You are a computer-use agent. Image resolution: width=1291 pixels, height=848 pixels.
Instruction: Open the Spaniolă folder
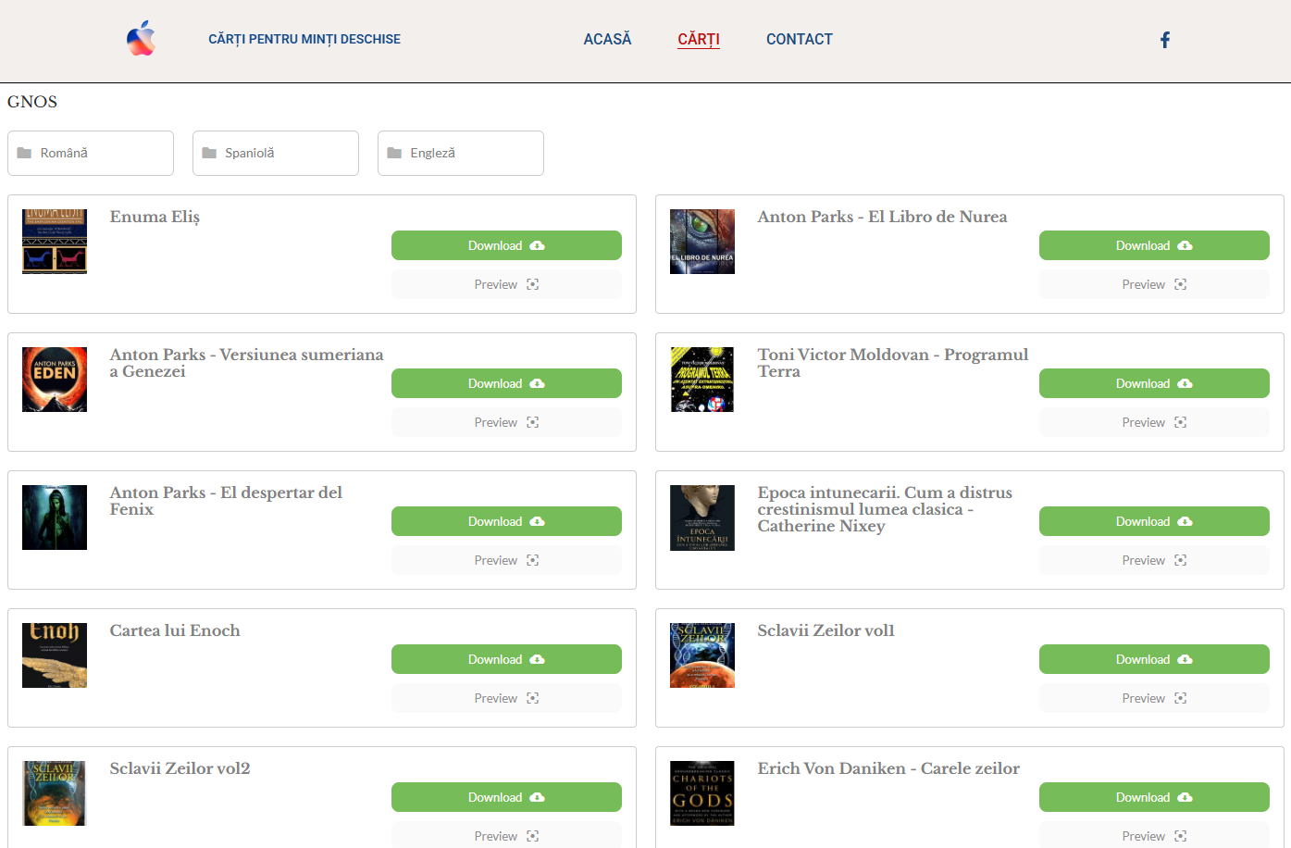click(x=276, y=153)
